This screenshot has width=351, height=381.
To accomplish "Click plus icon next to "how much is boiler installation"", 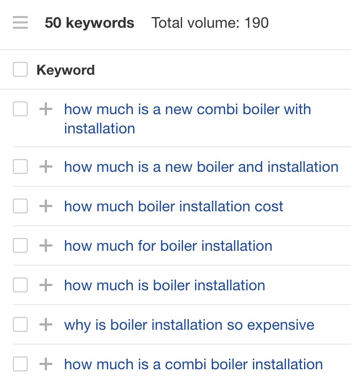I will click(46, 285).
